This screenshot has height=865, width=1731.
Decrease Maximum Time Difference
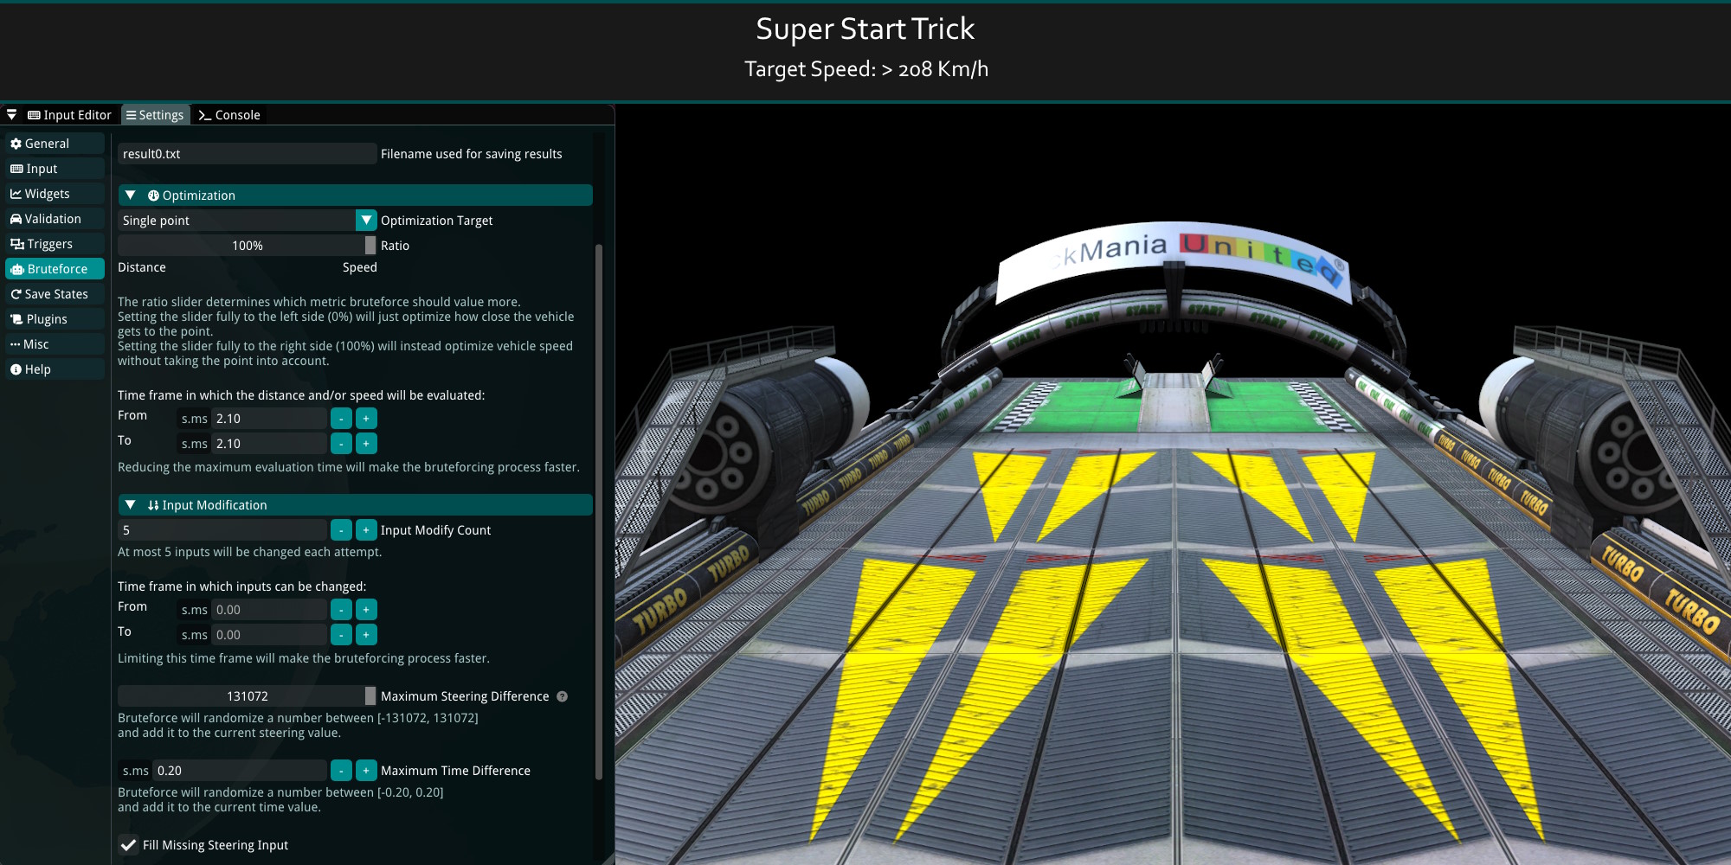point(342,771)
